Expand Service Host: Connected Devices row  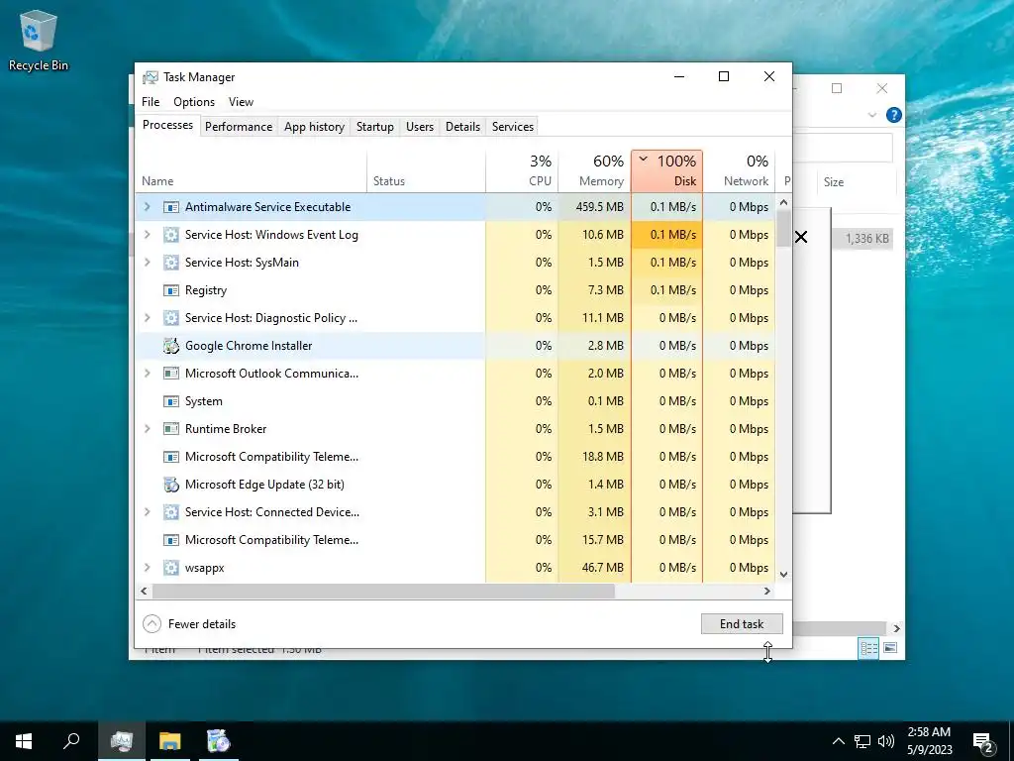tap(147, 512)
